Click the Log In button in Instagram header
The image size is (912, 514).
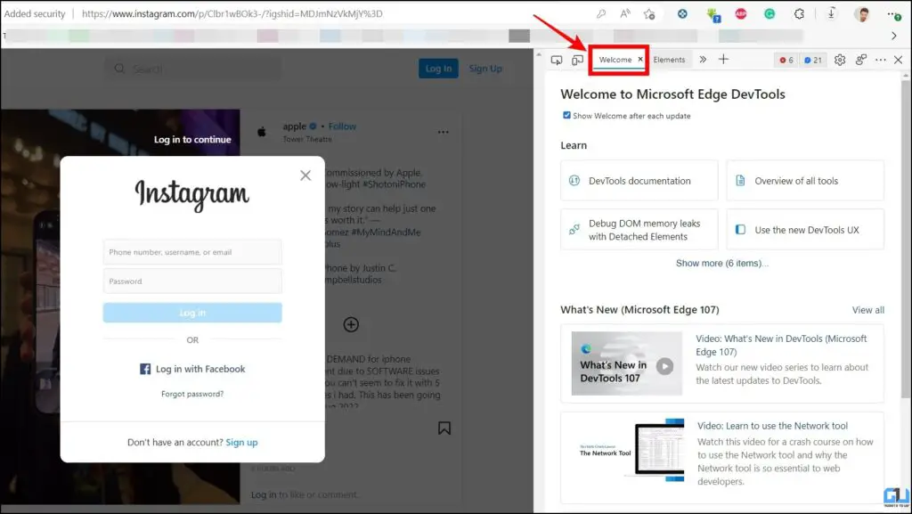tap(438, 69)
